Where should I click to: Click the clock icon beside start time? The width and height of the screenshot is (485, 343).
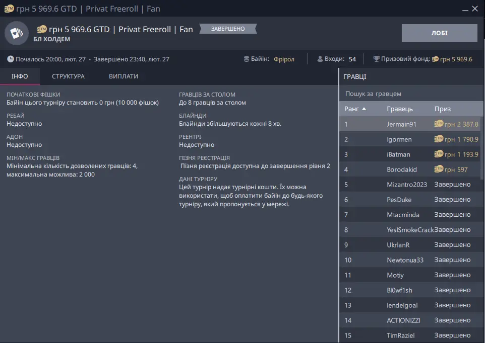(11, 59)
